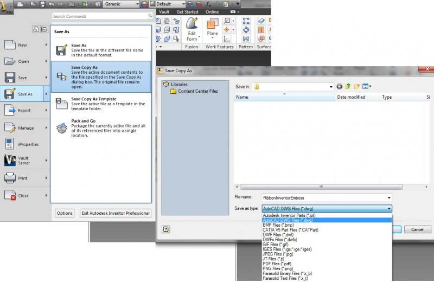
Task: Click the circular pattern icon
Action: point(246,30)
